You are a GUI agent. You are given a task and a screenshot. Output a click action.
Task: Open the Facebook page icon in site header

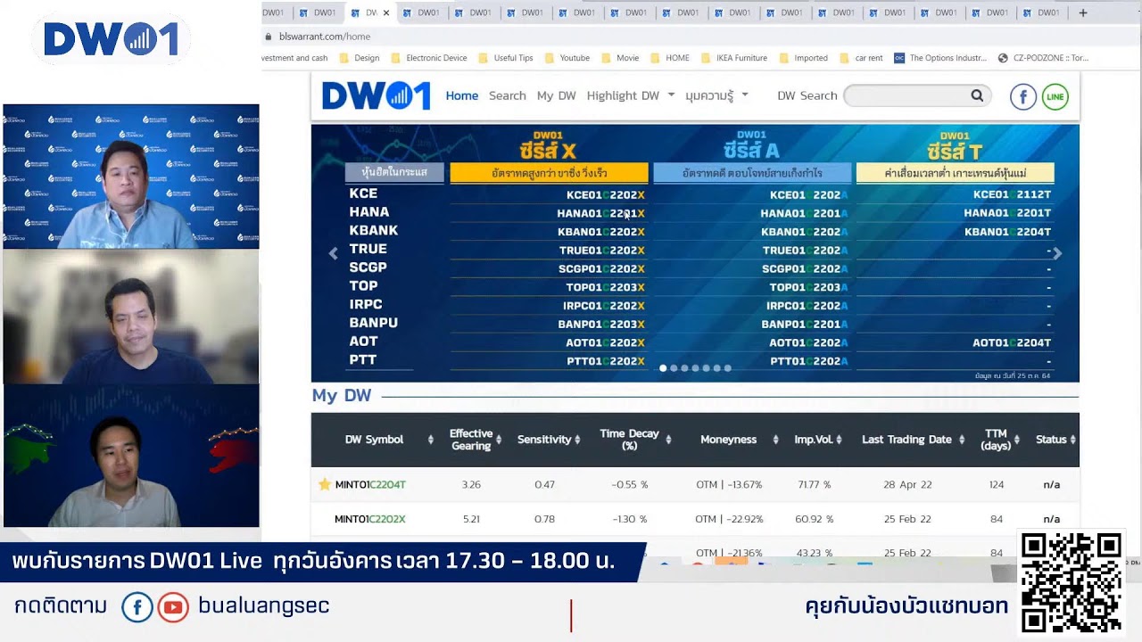tap(1023, 96)
